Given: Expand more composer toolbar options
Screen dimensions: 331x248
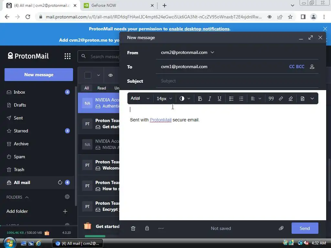Looking at the screenshot, I should point(312,98).
